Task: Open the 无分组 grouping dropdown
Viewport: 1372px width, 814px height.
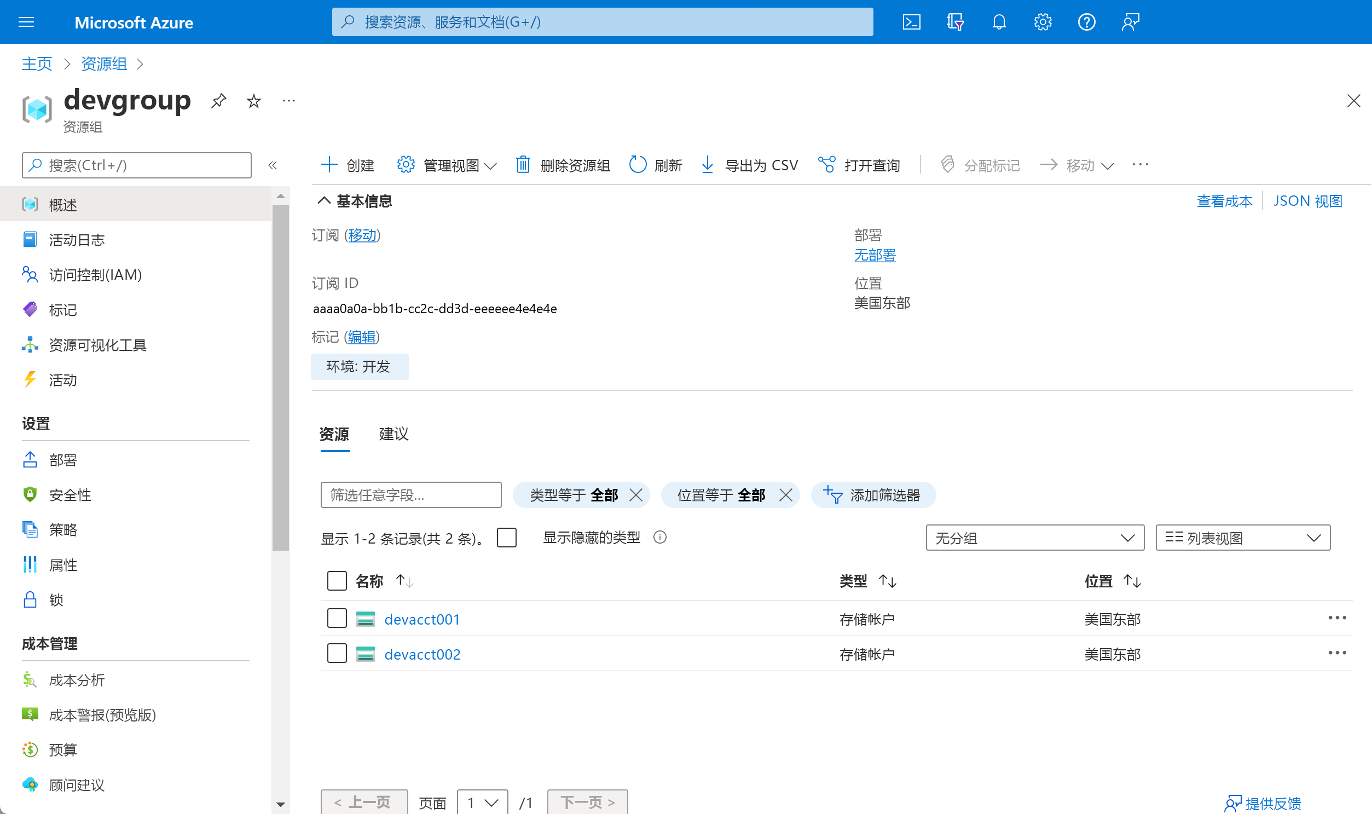Action: pos(1035,538)
